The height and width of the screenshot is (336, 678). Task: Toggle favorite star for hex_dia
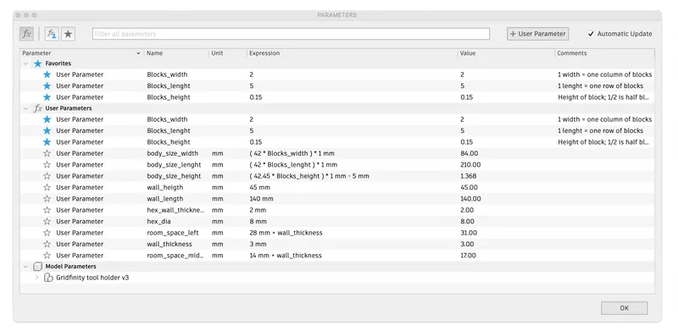click(47, 222)
